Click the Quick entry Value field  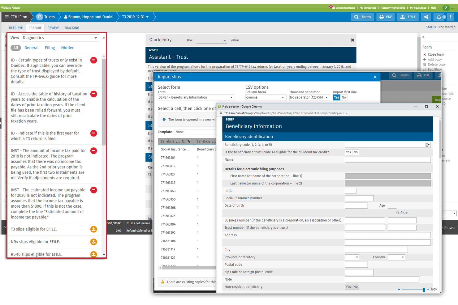click(286, 40)
